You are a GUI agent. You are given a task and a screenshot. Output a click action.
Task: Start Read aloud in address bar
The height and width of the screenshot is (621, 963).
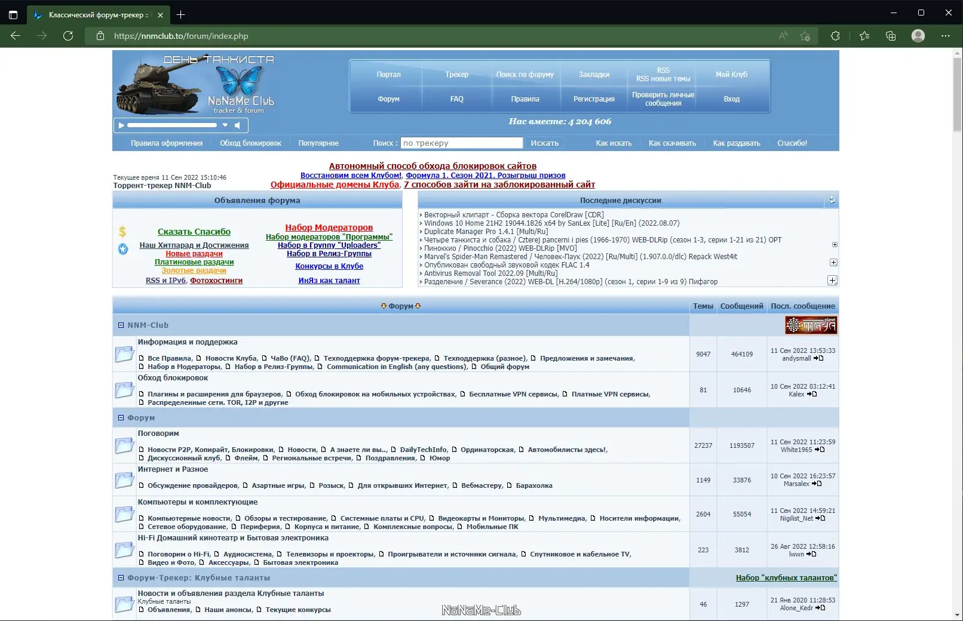(783, 36)
